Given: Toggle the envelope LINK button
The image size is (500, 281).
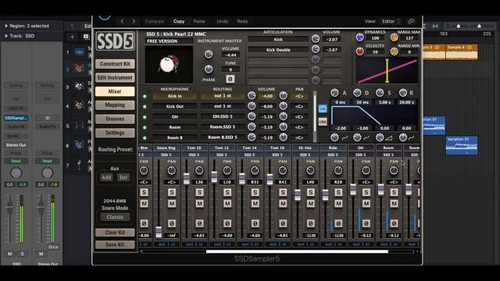Looking at the screenshot, I should pos(323,122).
